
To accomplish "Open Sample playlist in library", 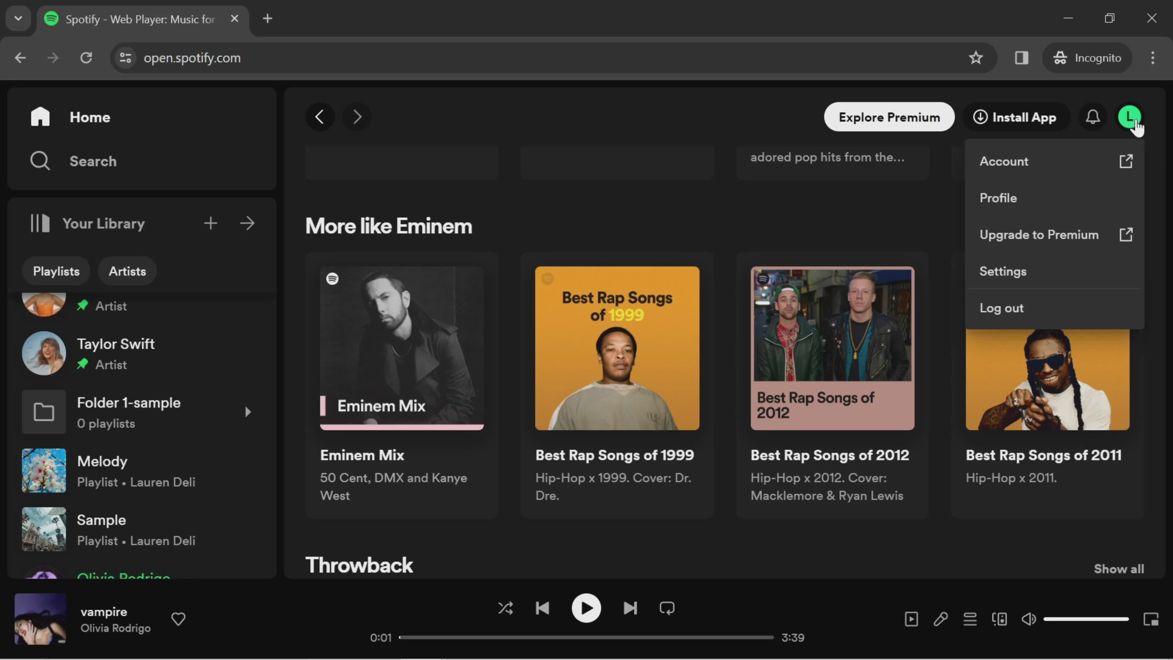I will click(141, 529).
